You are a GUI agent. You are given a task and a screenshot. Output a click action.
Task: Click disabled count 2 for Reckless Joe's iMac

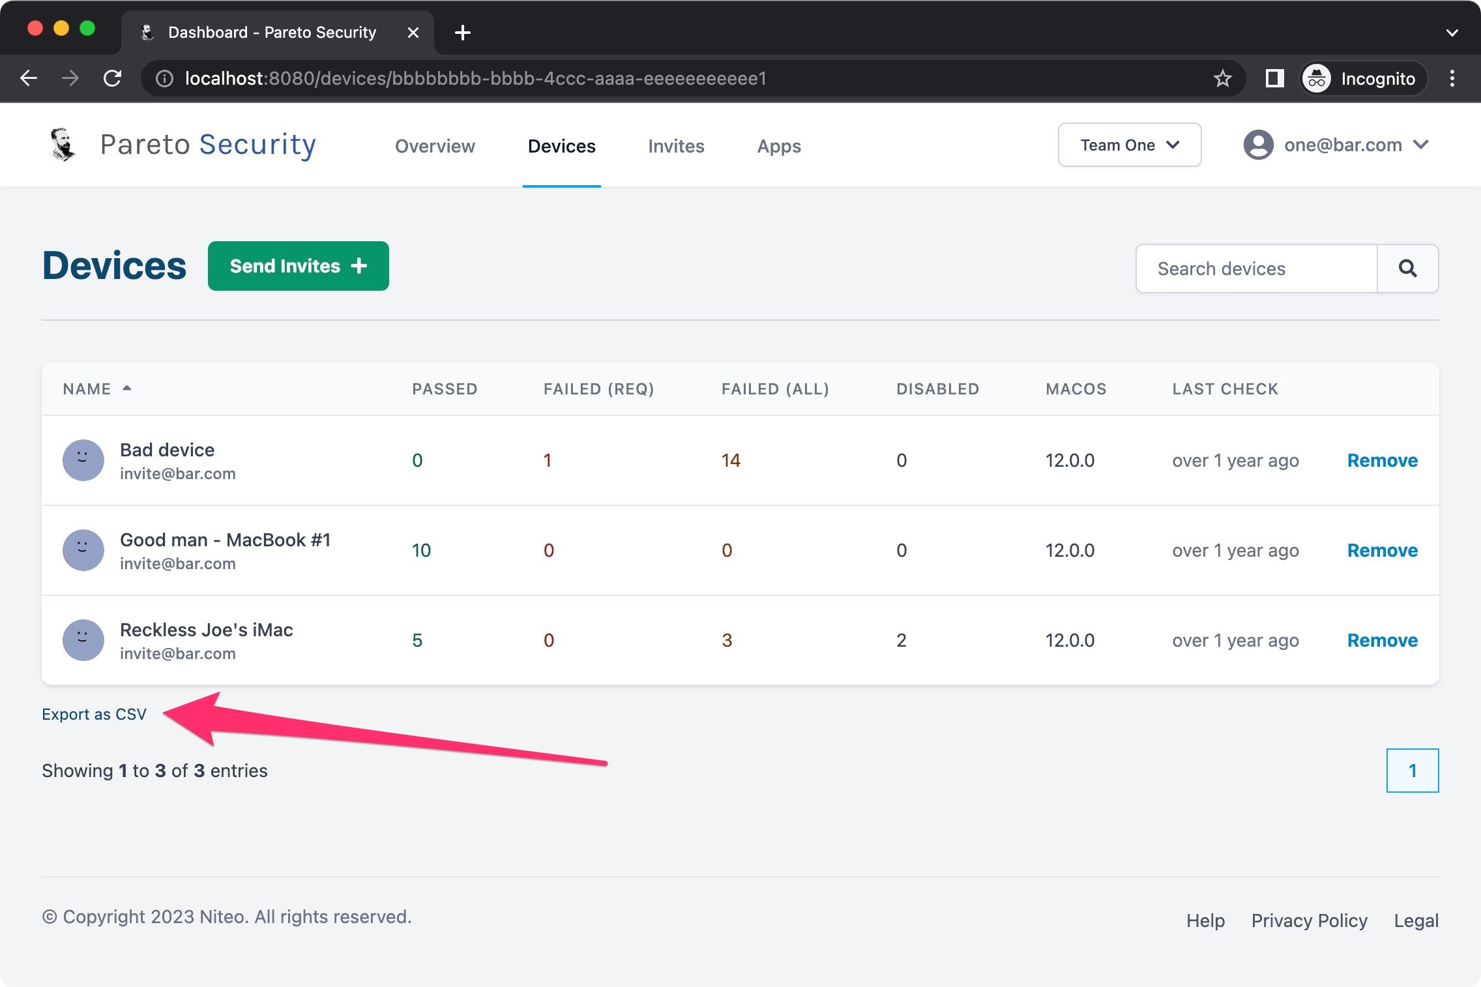(902, 640)
